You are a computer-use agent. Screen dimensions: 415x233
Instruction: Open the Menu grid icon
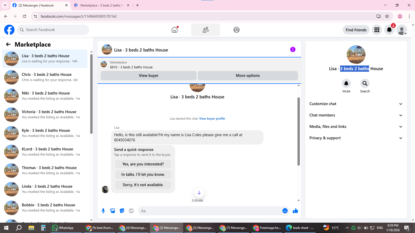(377, 30)
